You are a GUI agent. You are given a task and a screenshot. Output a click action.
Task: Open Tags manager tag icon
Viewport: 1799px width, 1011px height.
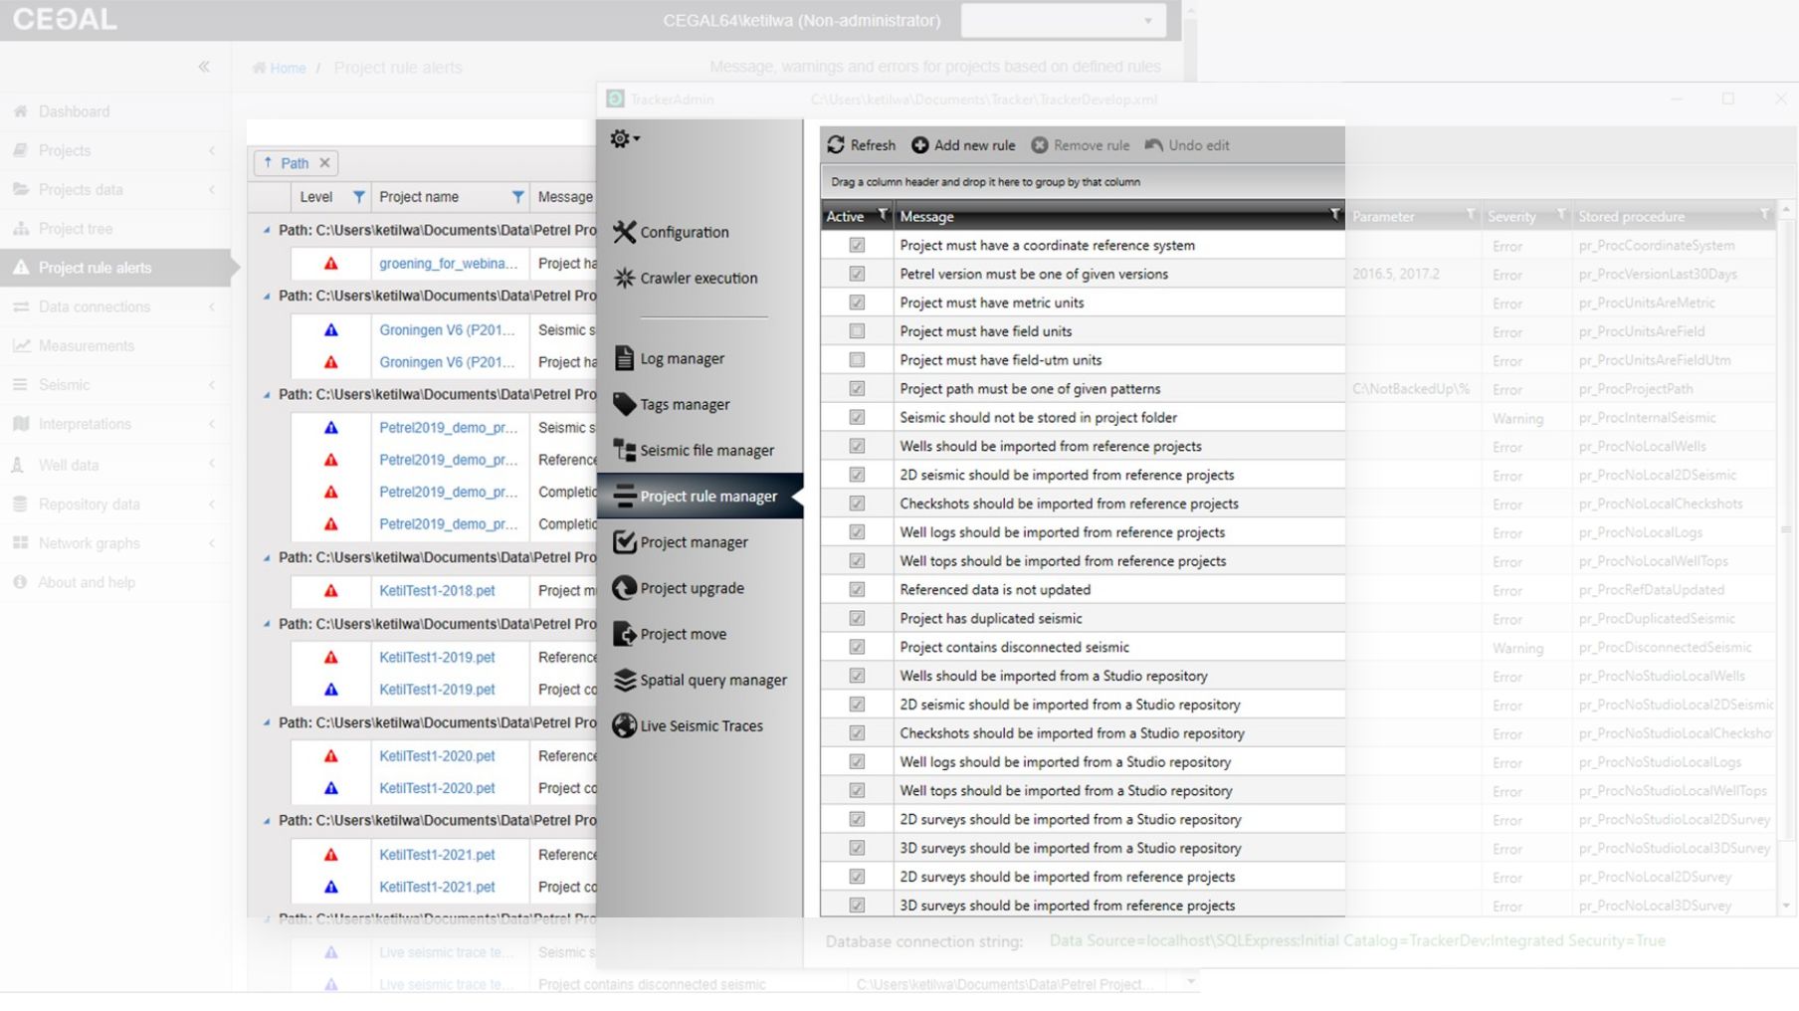click(x=624, y=404)
